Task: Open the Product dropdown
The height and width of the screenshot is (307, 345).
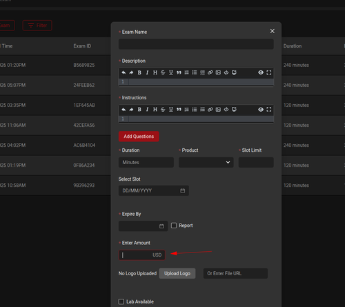Action: [x=206, y=162]
